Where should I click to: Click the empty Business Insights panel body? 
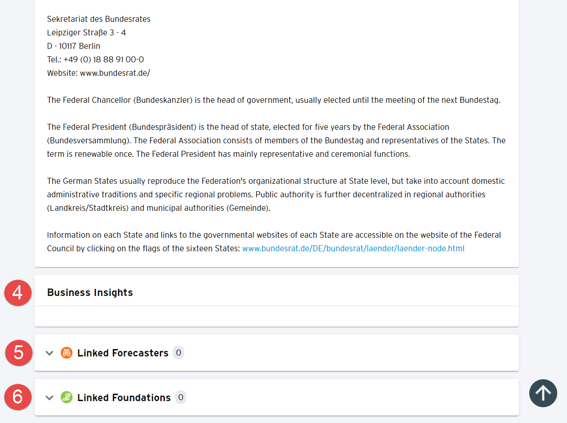click(x=277, y=316)
